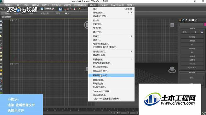Screen dimensions: 206x115
Task: Close the open 渲染(R) menu header
Action: [x=93, y=5]
